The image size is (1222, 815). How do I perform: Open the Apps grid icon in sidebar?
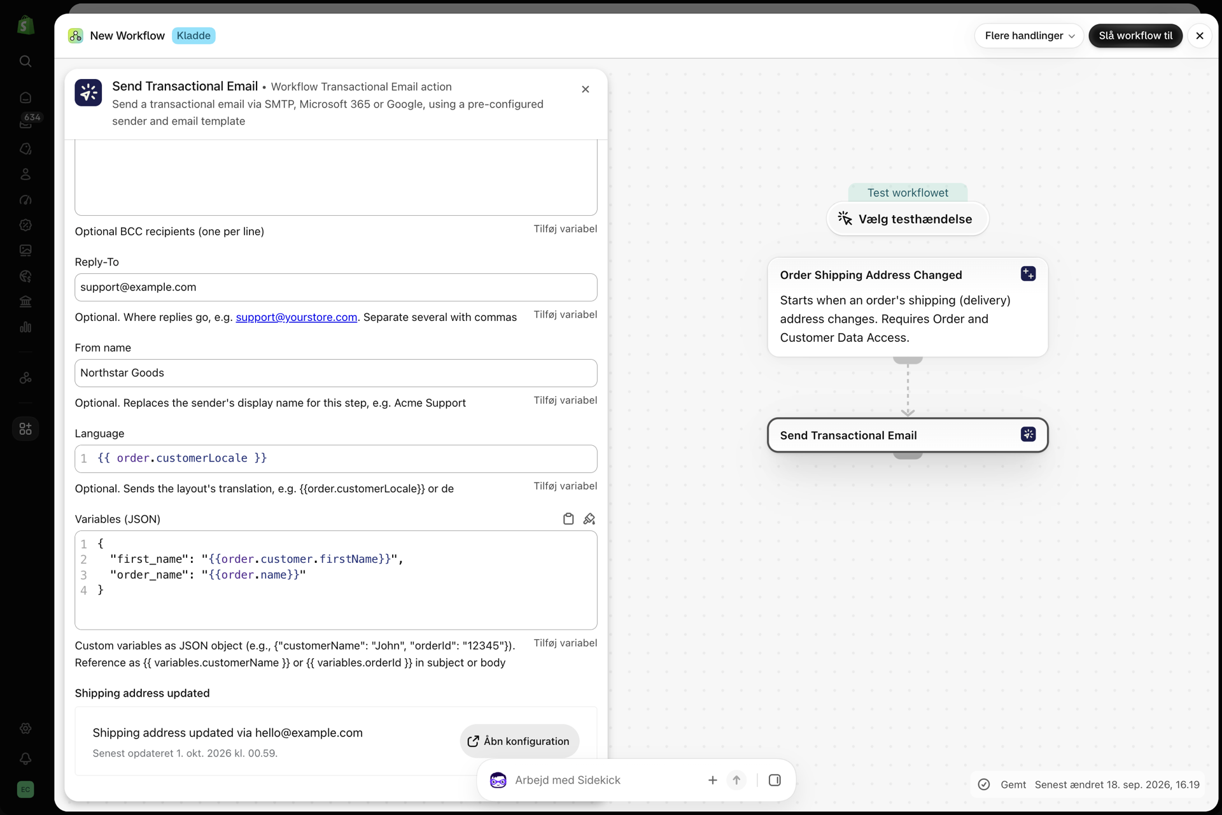coord(25,429)
